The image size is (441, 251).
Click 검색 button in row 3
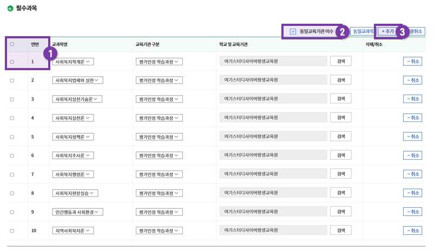point(341,99)
